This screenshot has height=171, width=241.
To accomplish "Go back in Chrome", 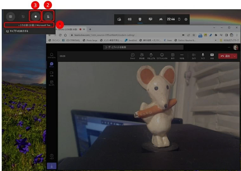I will click(50, 35).
